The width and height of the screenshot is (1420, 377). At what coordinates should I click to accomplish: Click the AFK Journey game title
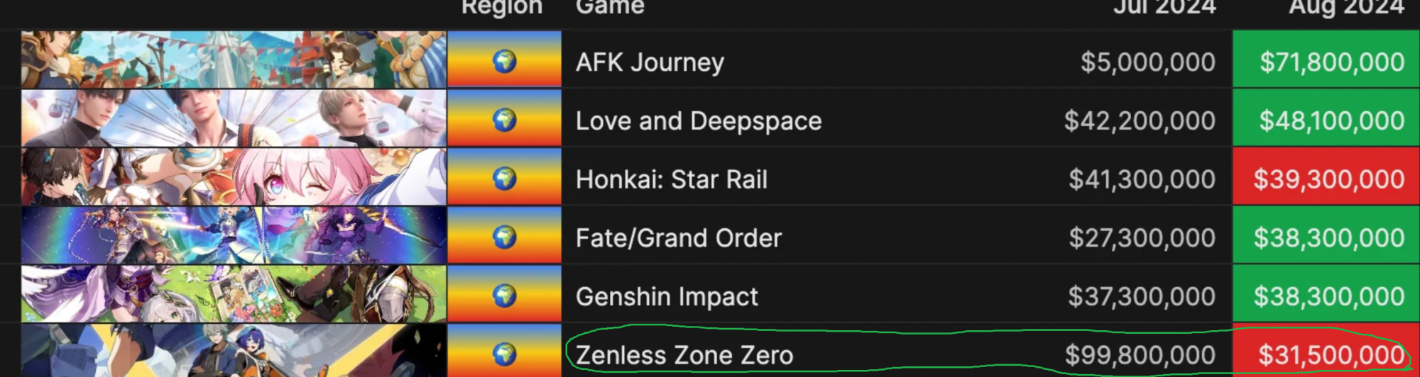tap(650, 62)
